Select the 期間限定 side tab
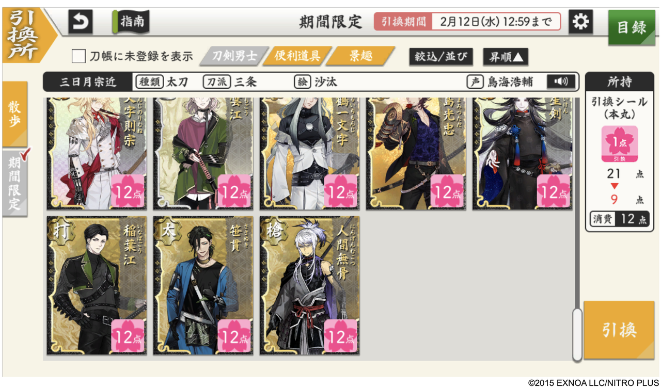661x389 pixels. point(14,183)
